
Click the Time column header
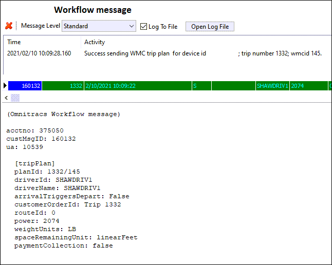(14, 42)
